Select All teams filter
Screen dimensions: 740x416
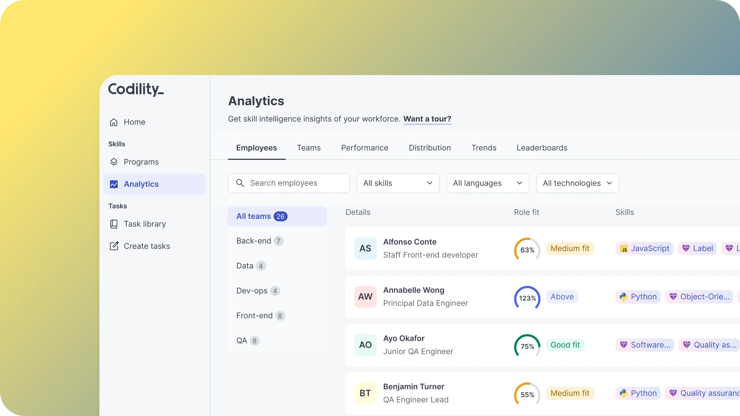pos(277,216)
